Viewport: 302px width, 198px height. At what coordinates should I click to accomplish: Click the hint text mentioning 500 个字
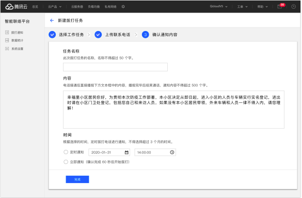[136, 85]
